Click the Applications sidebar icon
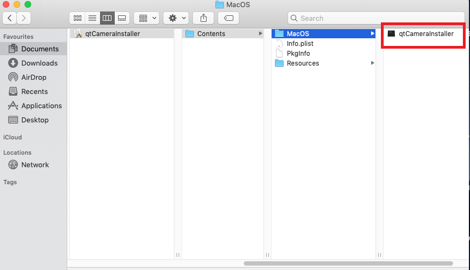Image resolution: width=470 pixels, height=270 pixels. 13,105
